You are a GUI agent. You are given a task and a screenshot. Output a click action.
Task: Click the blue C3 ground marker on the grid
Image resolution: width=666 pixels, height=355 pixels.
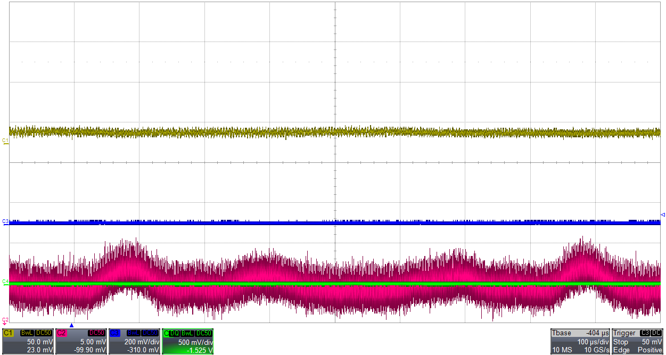tap(5, 221)
